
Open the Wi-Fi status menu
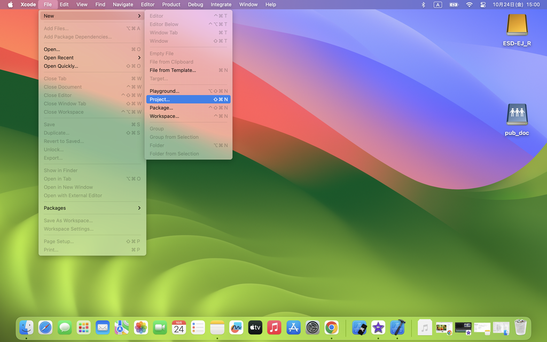pyautogui.click(x=469, y=5)
